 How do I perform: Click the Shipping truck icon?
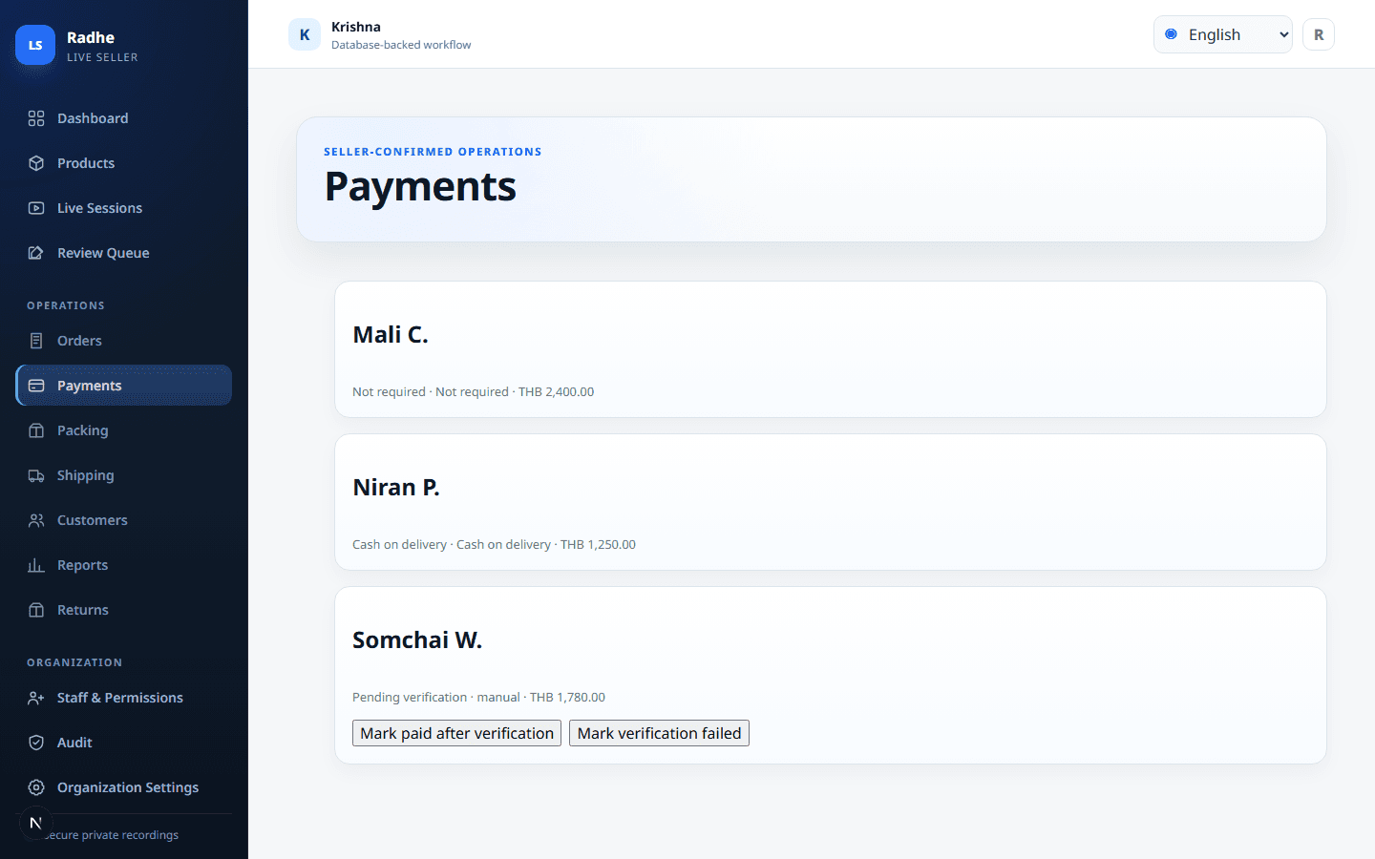point(36,475)
